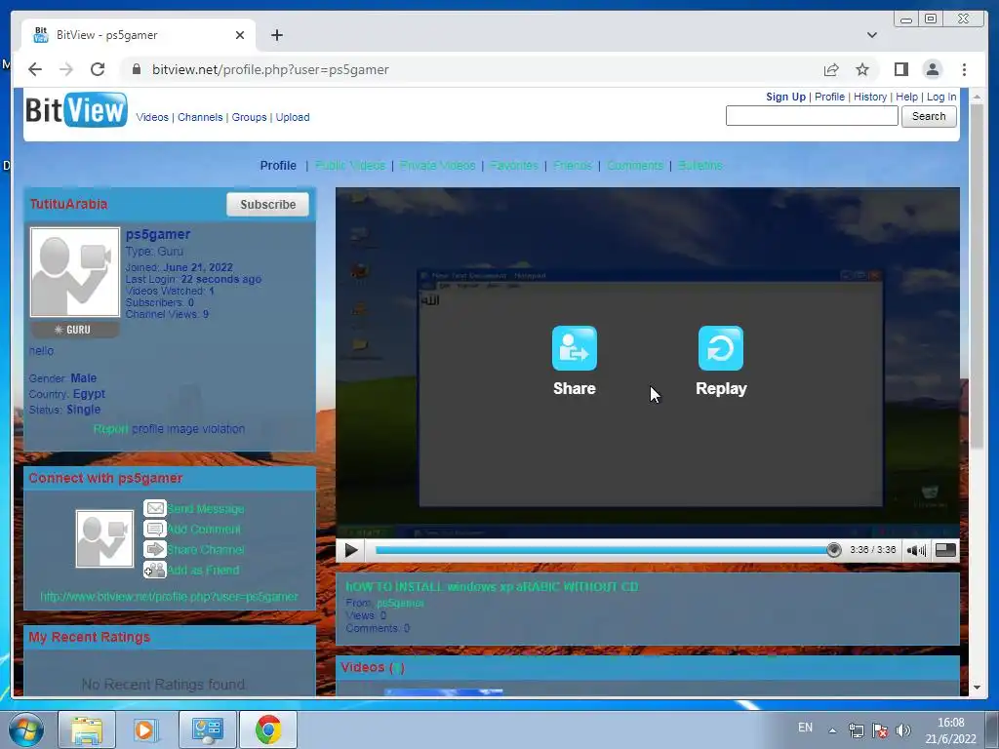Click the Share Channel arrow icon

[x=155, y=549]
